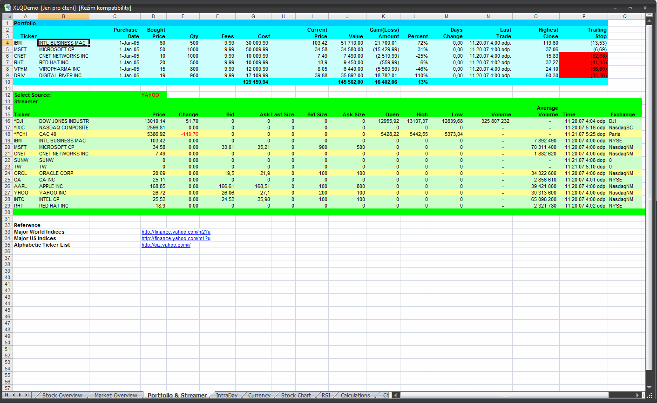The image size is (657, 403).
Task: Jump to first sheet using tab navigation arrow
Action: pyautogui.click(x=7, y=395)
